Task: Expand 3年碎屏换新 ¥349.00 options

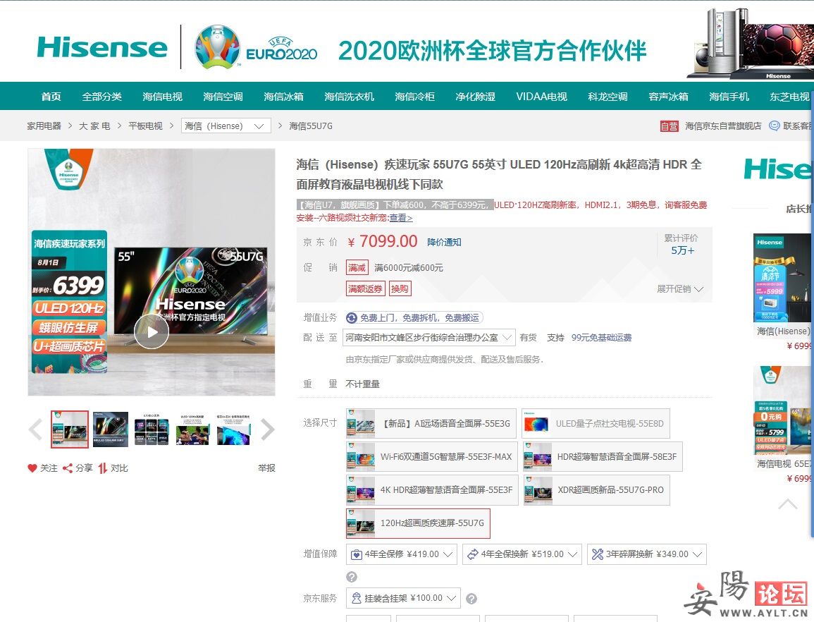Action: [647, 554]
